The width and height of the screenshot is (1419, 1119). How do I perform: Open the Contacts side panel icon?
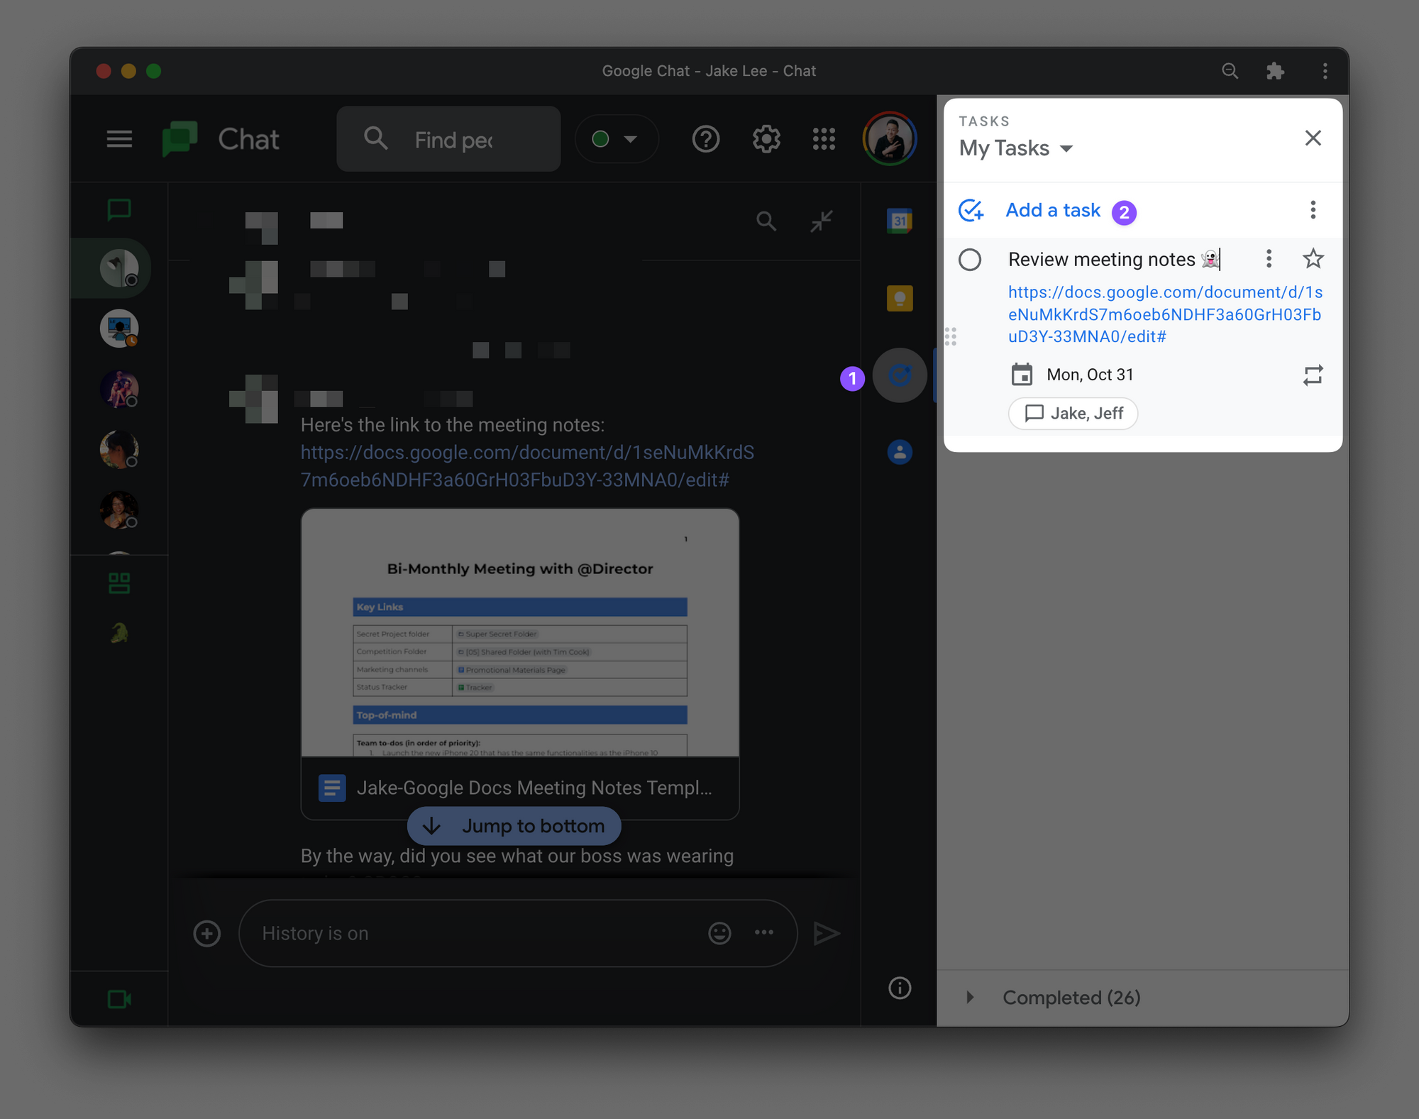point(899,452)
